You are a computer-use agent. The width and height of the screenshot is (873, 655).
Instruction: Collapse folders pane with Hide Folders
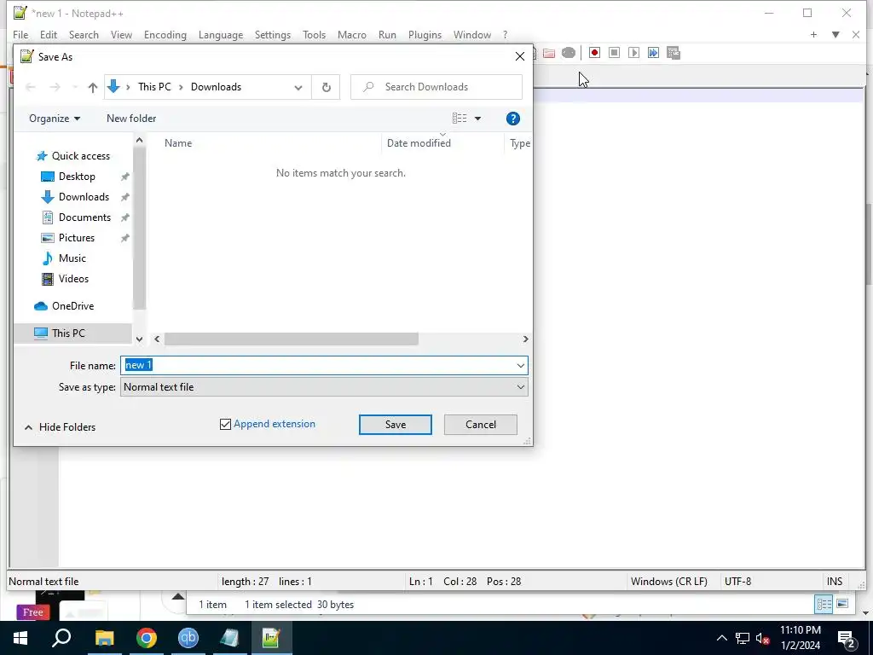[x=61, y=427]
